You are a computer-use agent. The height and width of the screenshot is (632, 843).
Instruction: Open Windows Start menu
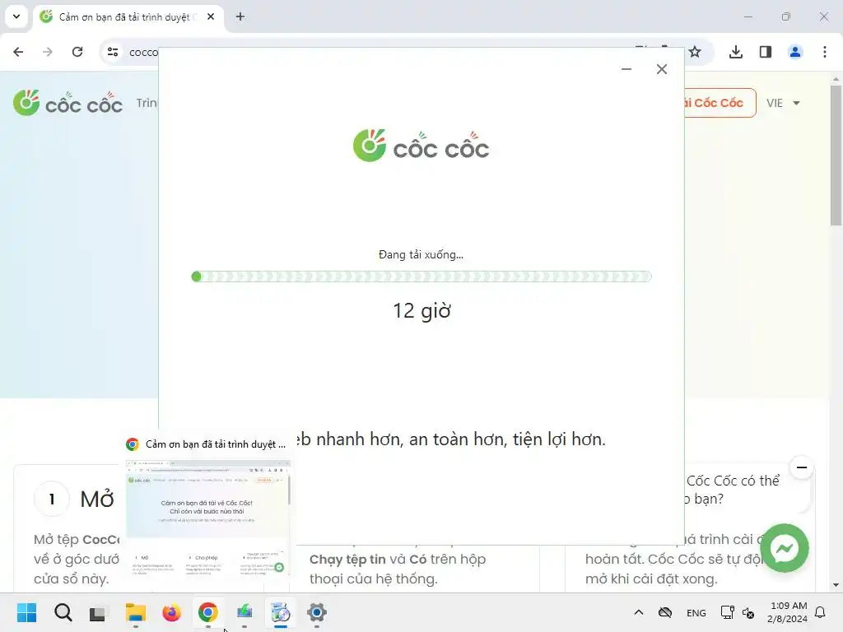click(x=27, y=612)
